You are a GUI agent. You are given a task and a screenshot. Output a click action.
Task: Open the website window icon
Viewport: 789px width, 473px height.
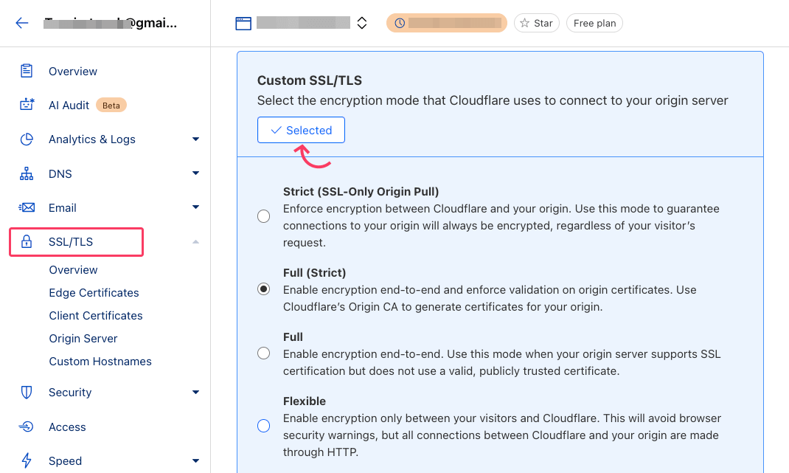click(243, 23)
